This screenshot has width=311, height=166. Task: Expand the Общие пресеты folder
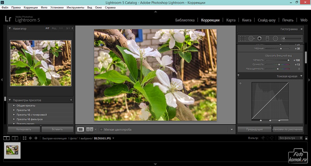tap(14, 106)
